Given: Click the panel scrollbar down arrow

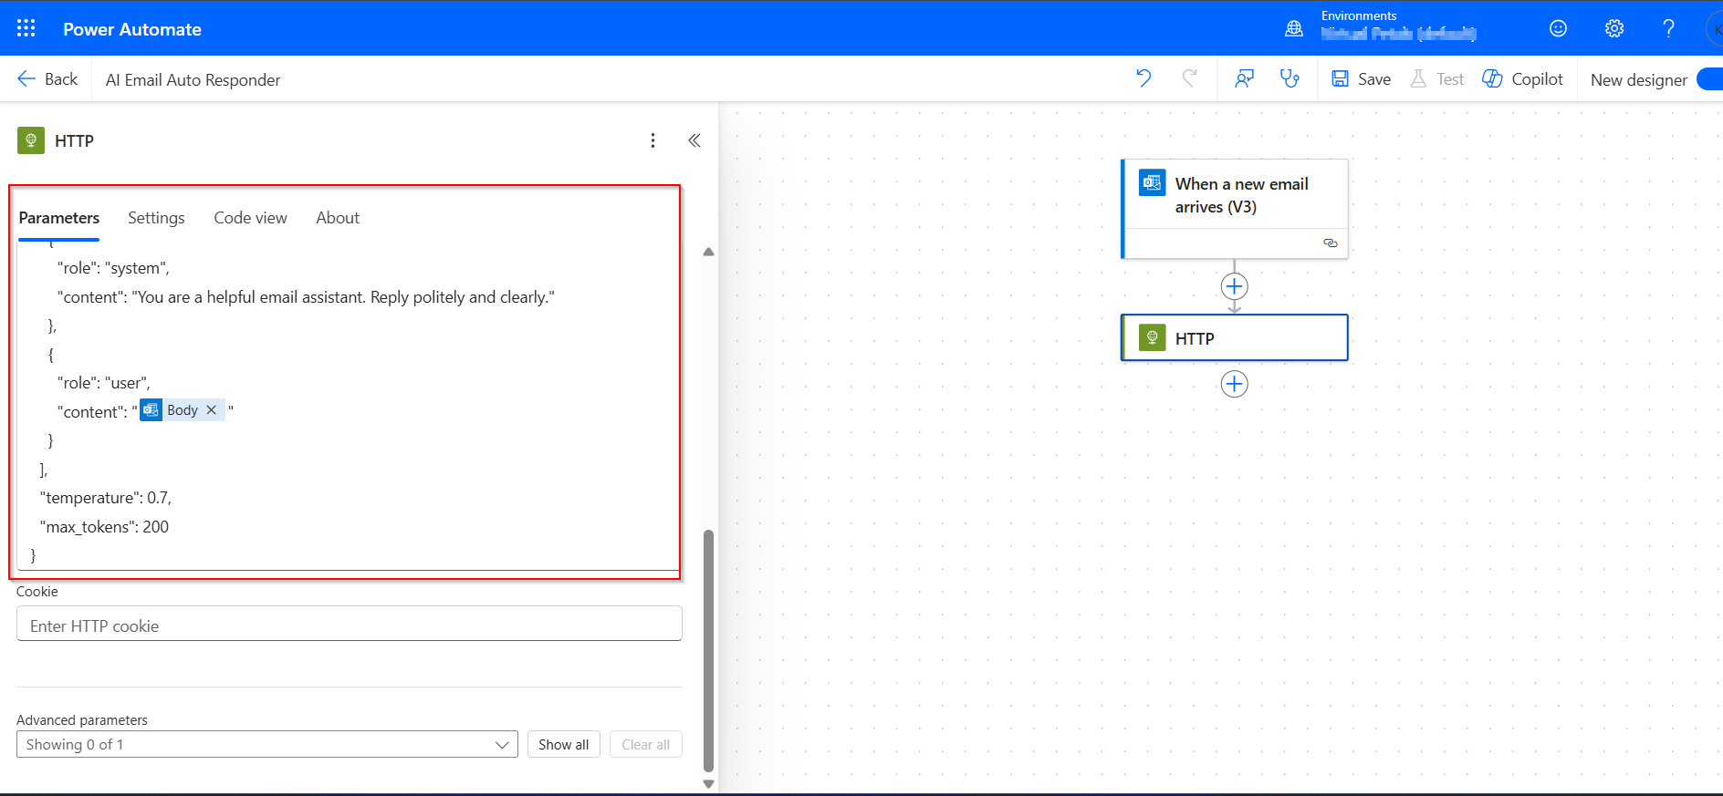Looking at the screenshot, I should [x=708, y=783].
